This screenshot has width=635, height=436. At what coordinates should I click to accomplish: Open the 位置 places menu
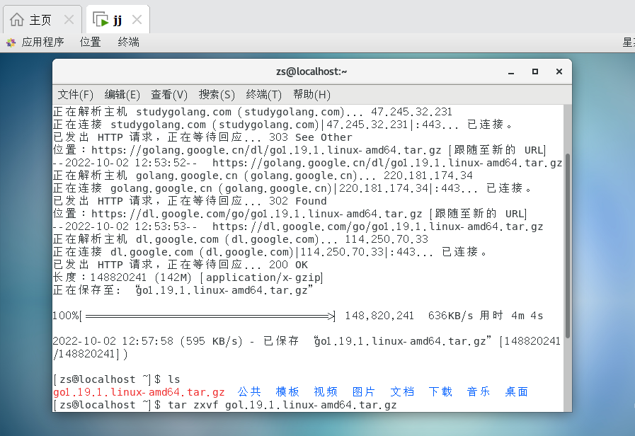(90, 42)
